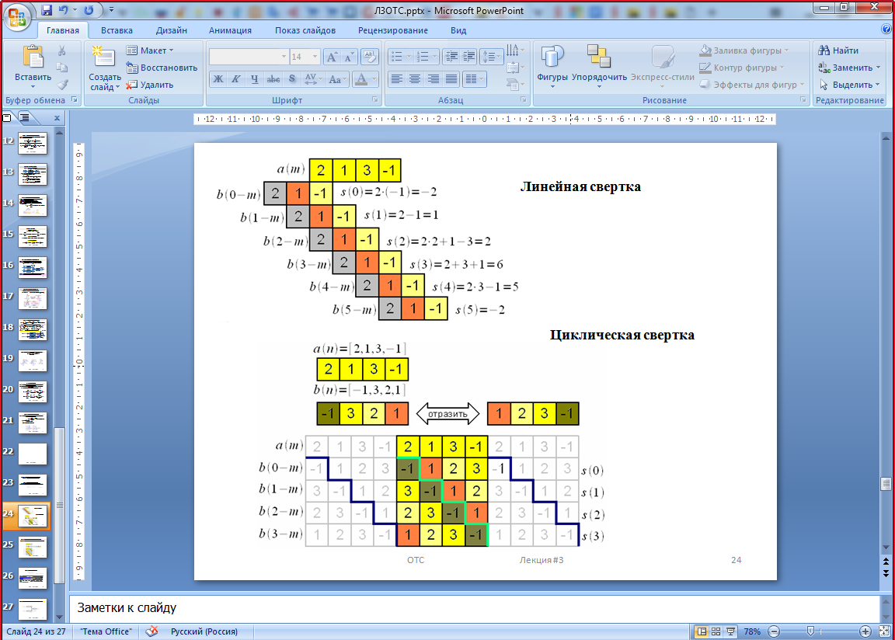
Task: Paste clipboard contents with Вставить
Action: [33, 68]
